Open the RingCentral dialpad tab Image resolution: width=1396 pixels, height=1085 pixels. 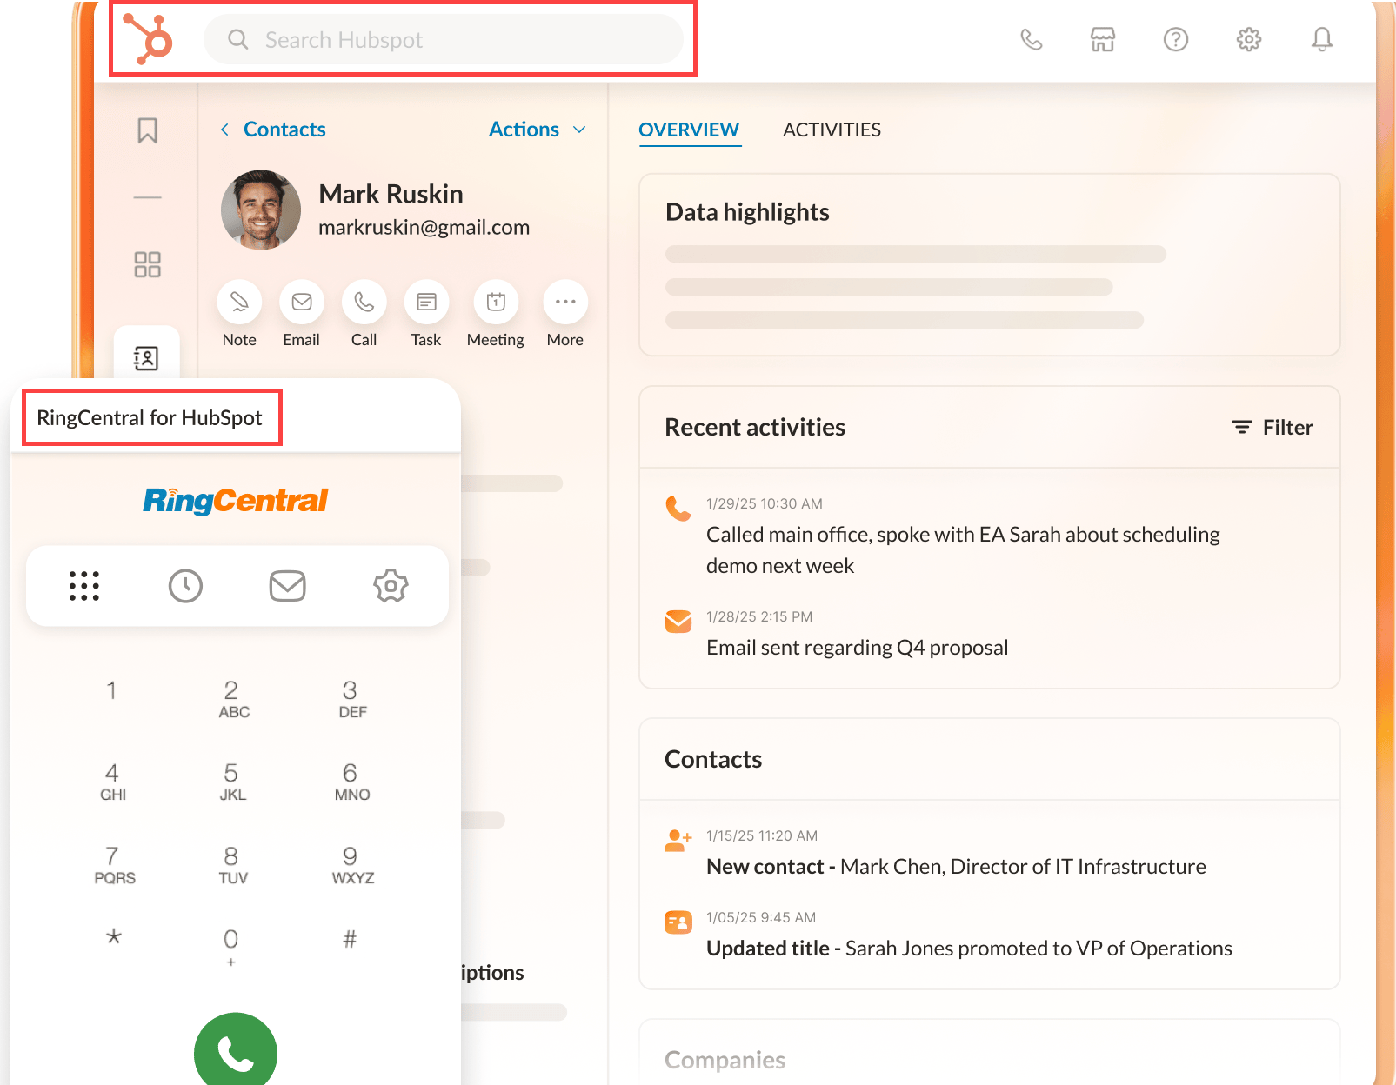coord(84,586)
